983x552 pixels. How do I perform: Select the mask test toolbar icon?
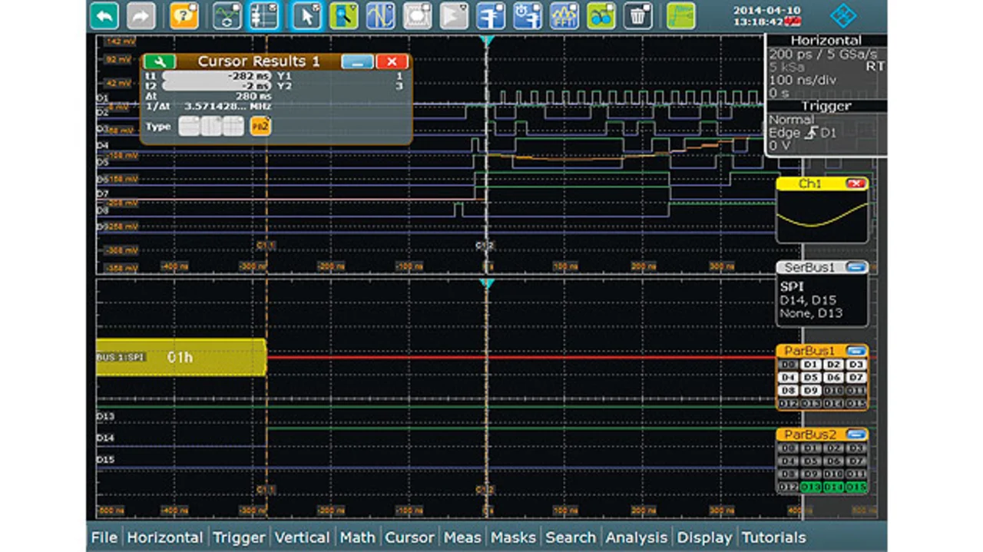click(418, 15)
